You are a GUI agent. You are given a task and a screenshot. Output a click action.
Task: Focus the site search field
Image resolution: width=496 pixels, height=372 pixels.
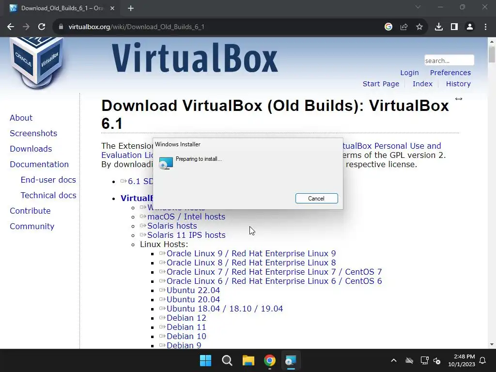[449, 61]
